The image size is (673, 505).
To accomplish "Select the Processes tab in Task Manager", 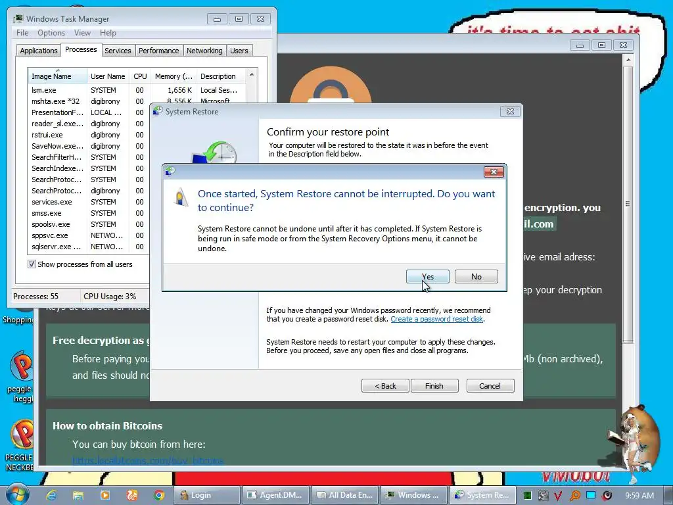I will [81, 49].
